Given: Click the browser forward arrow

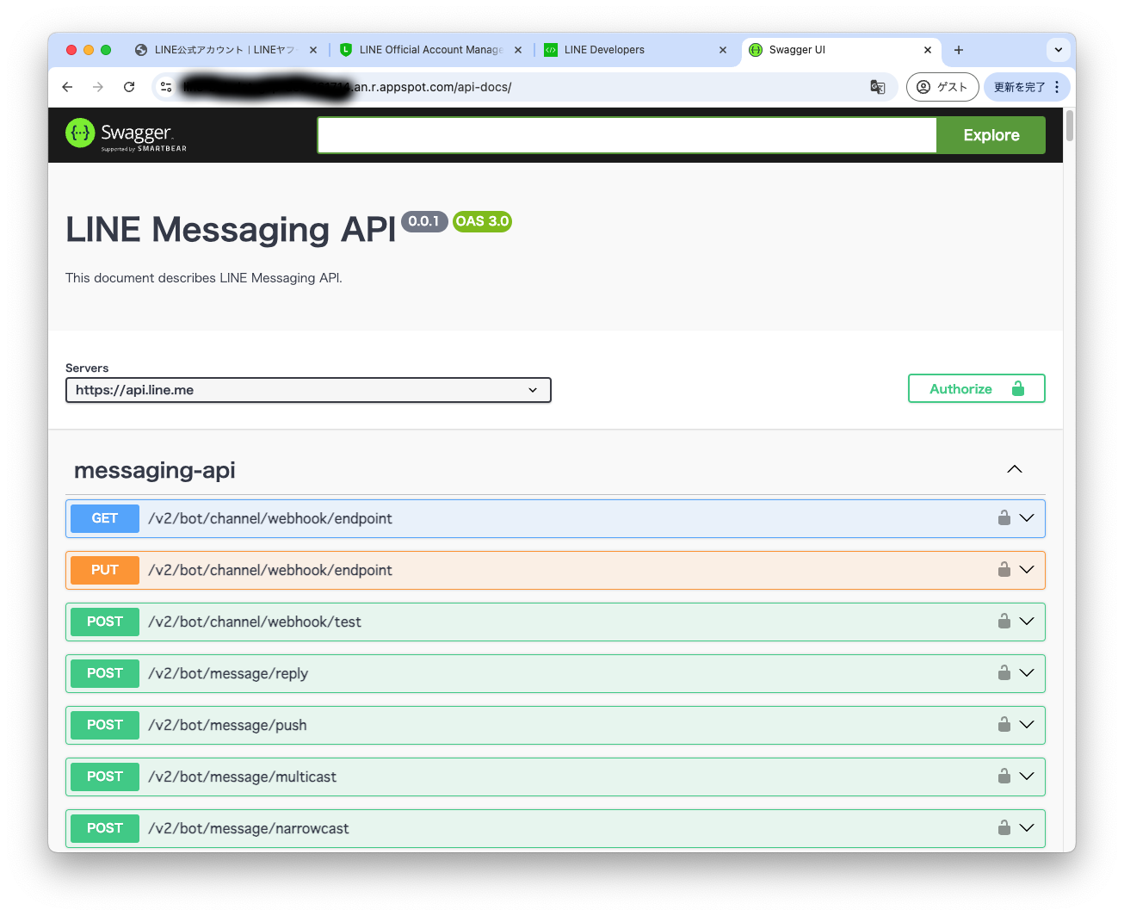Looking at the screenshot, I should 98,87.
